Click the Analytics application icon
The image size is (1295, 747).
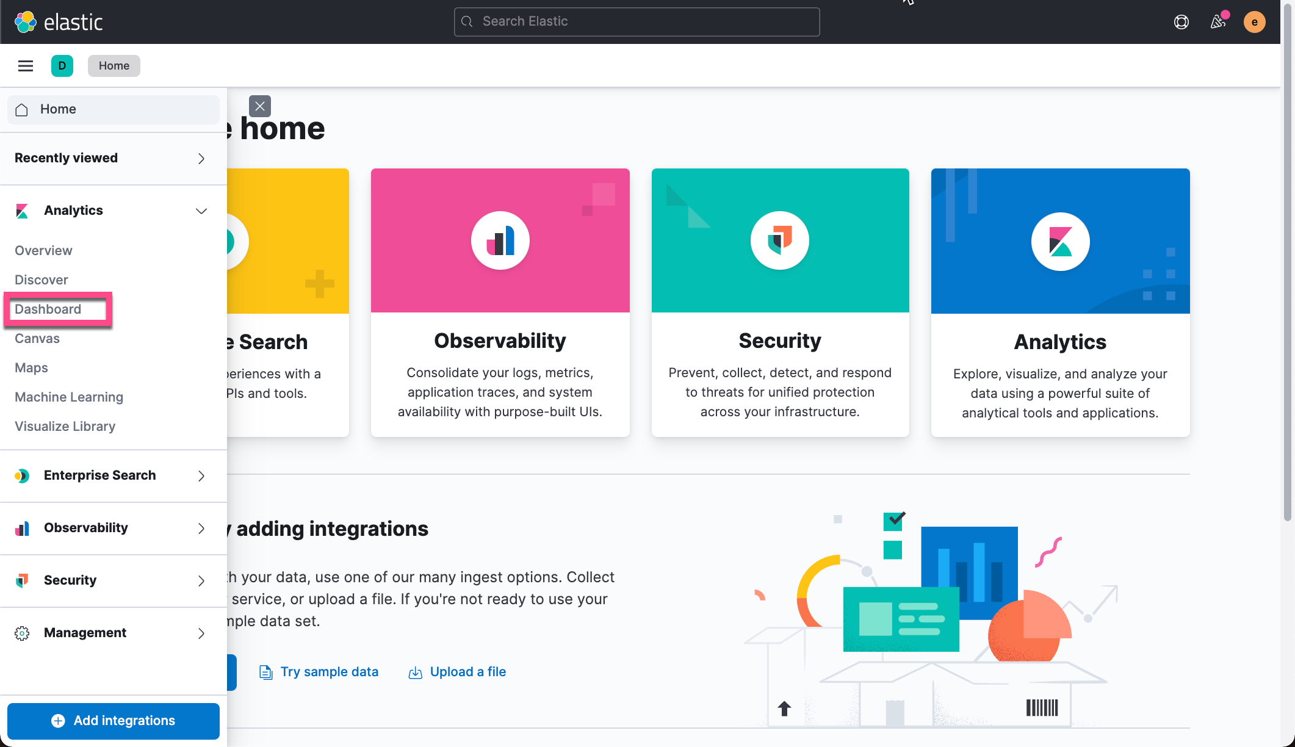[x=1060, y=241]
